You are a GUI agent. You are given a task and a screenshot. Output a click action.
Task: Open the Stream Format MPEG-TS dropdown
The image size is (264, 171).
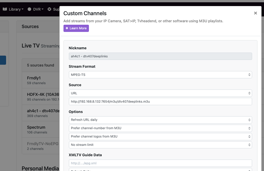[x=160, y=75]
